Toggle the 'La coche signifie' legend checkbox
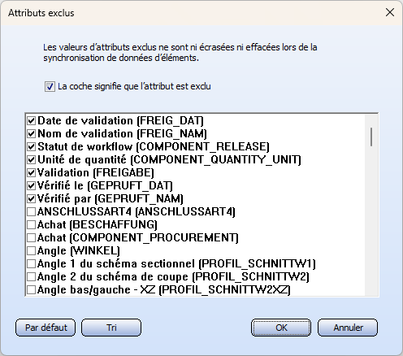 (50, 87)
